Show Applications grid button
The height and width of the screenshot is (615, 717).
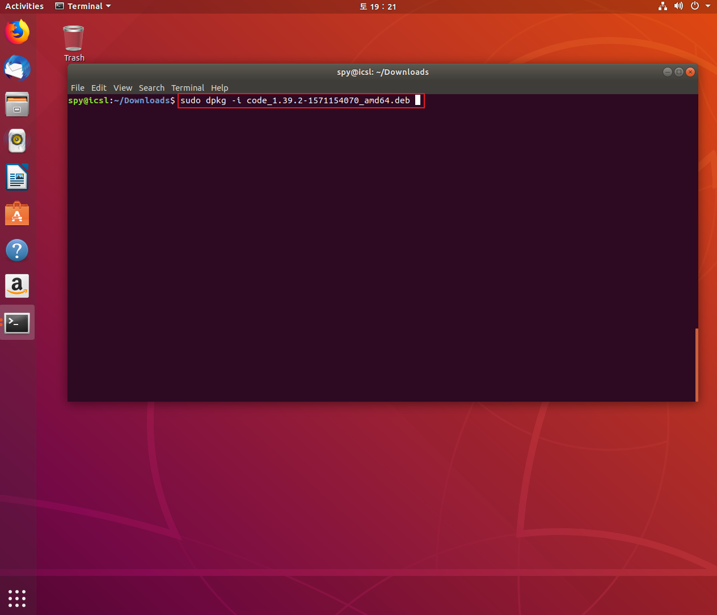pyautogui.click(x=17, y=598)
